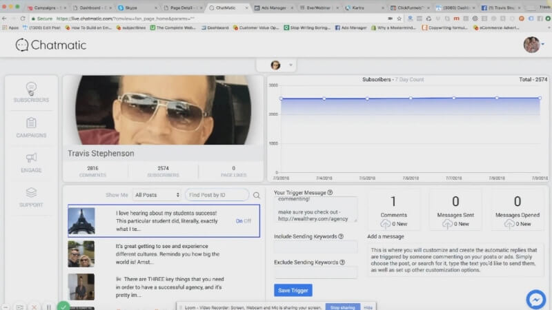Click the Trigger Message help icon
The height and width of the screenshot is (310, 552).
coord(330,193)
